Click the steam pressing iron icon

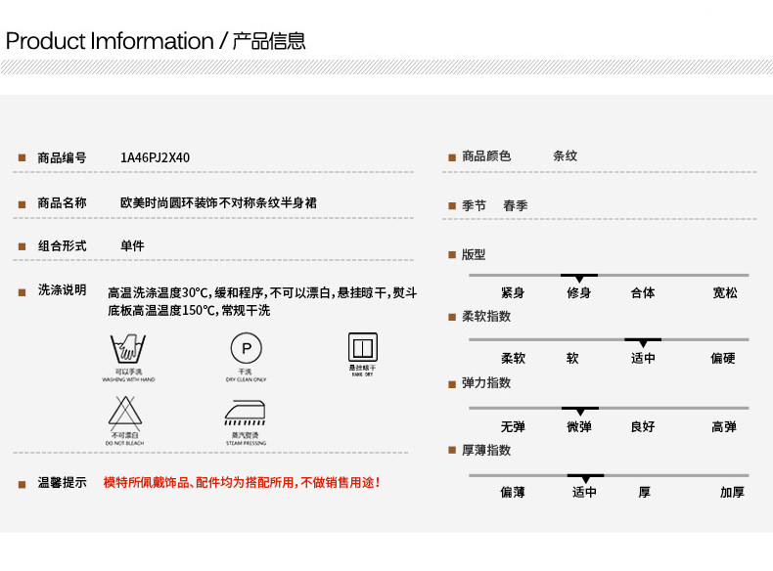click(245, 413)
